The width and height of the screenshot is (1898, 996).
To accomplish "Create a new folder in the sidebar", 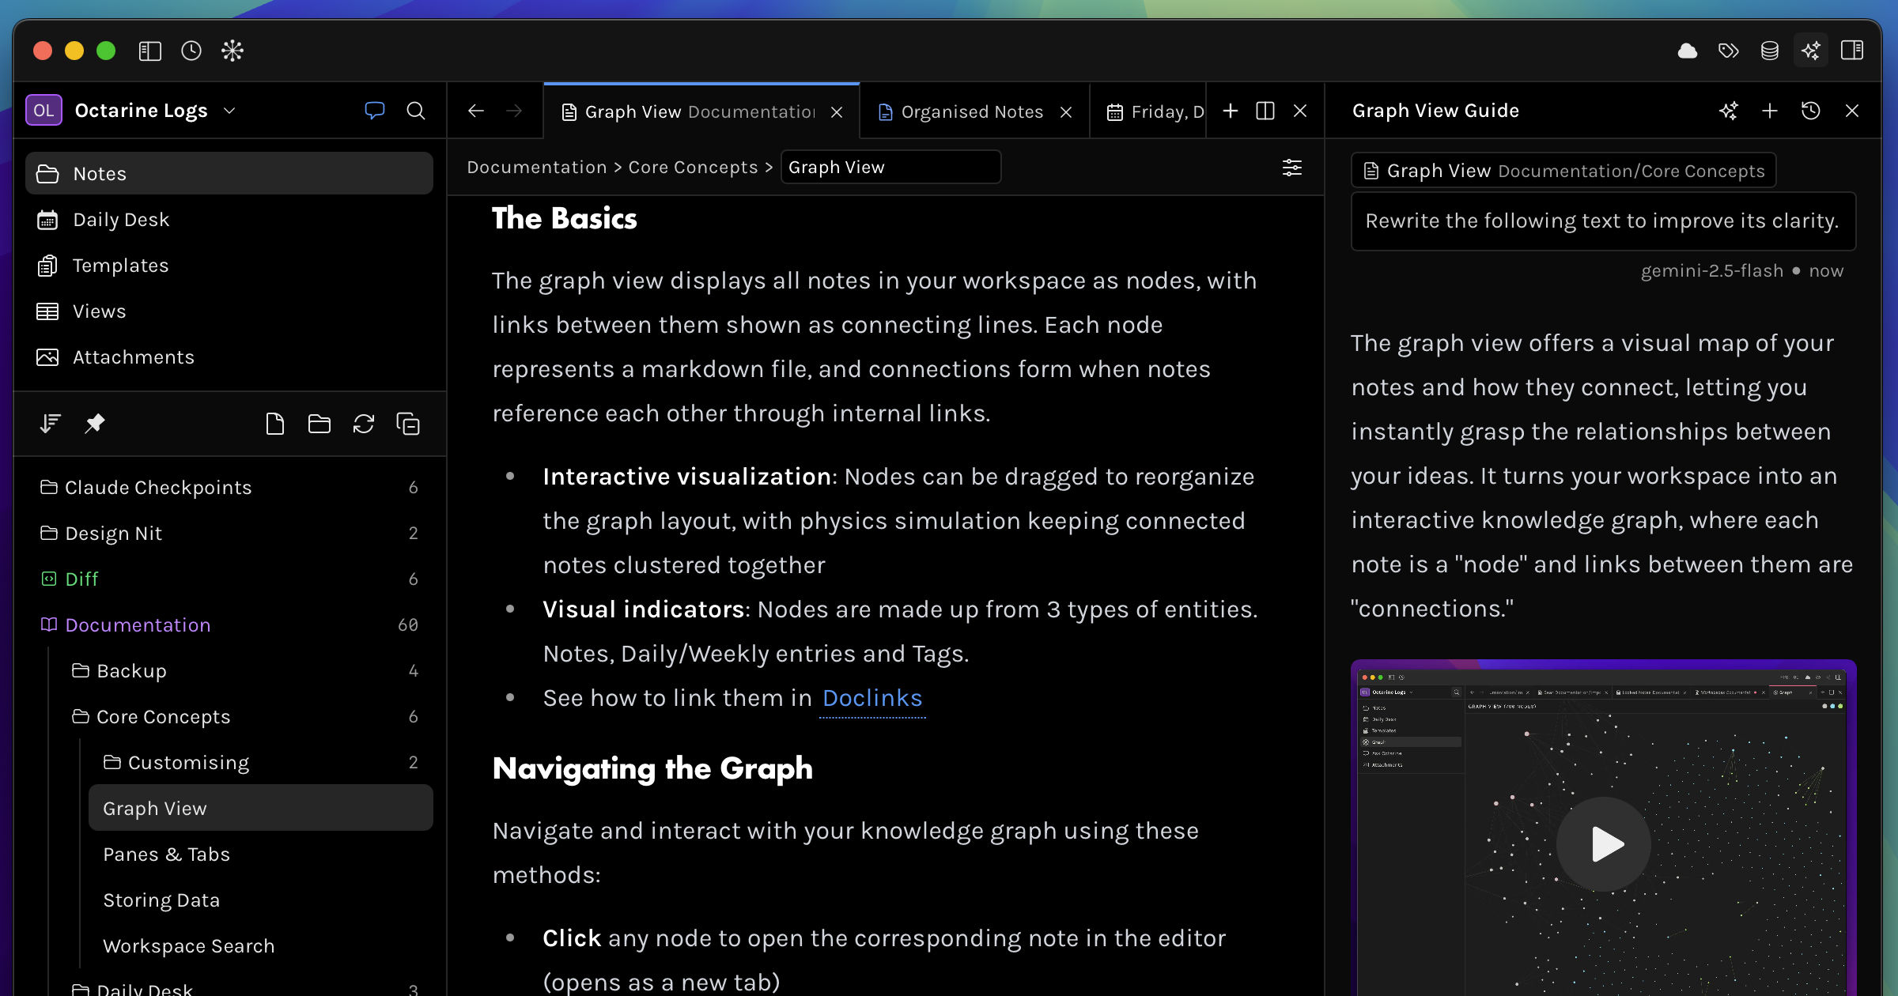I will coord(319,424).
